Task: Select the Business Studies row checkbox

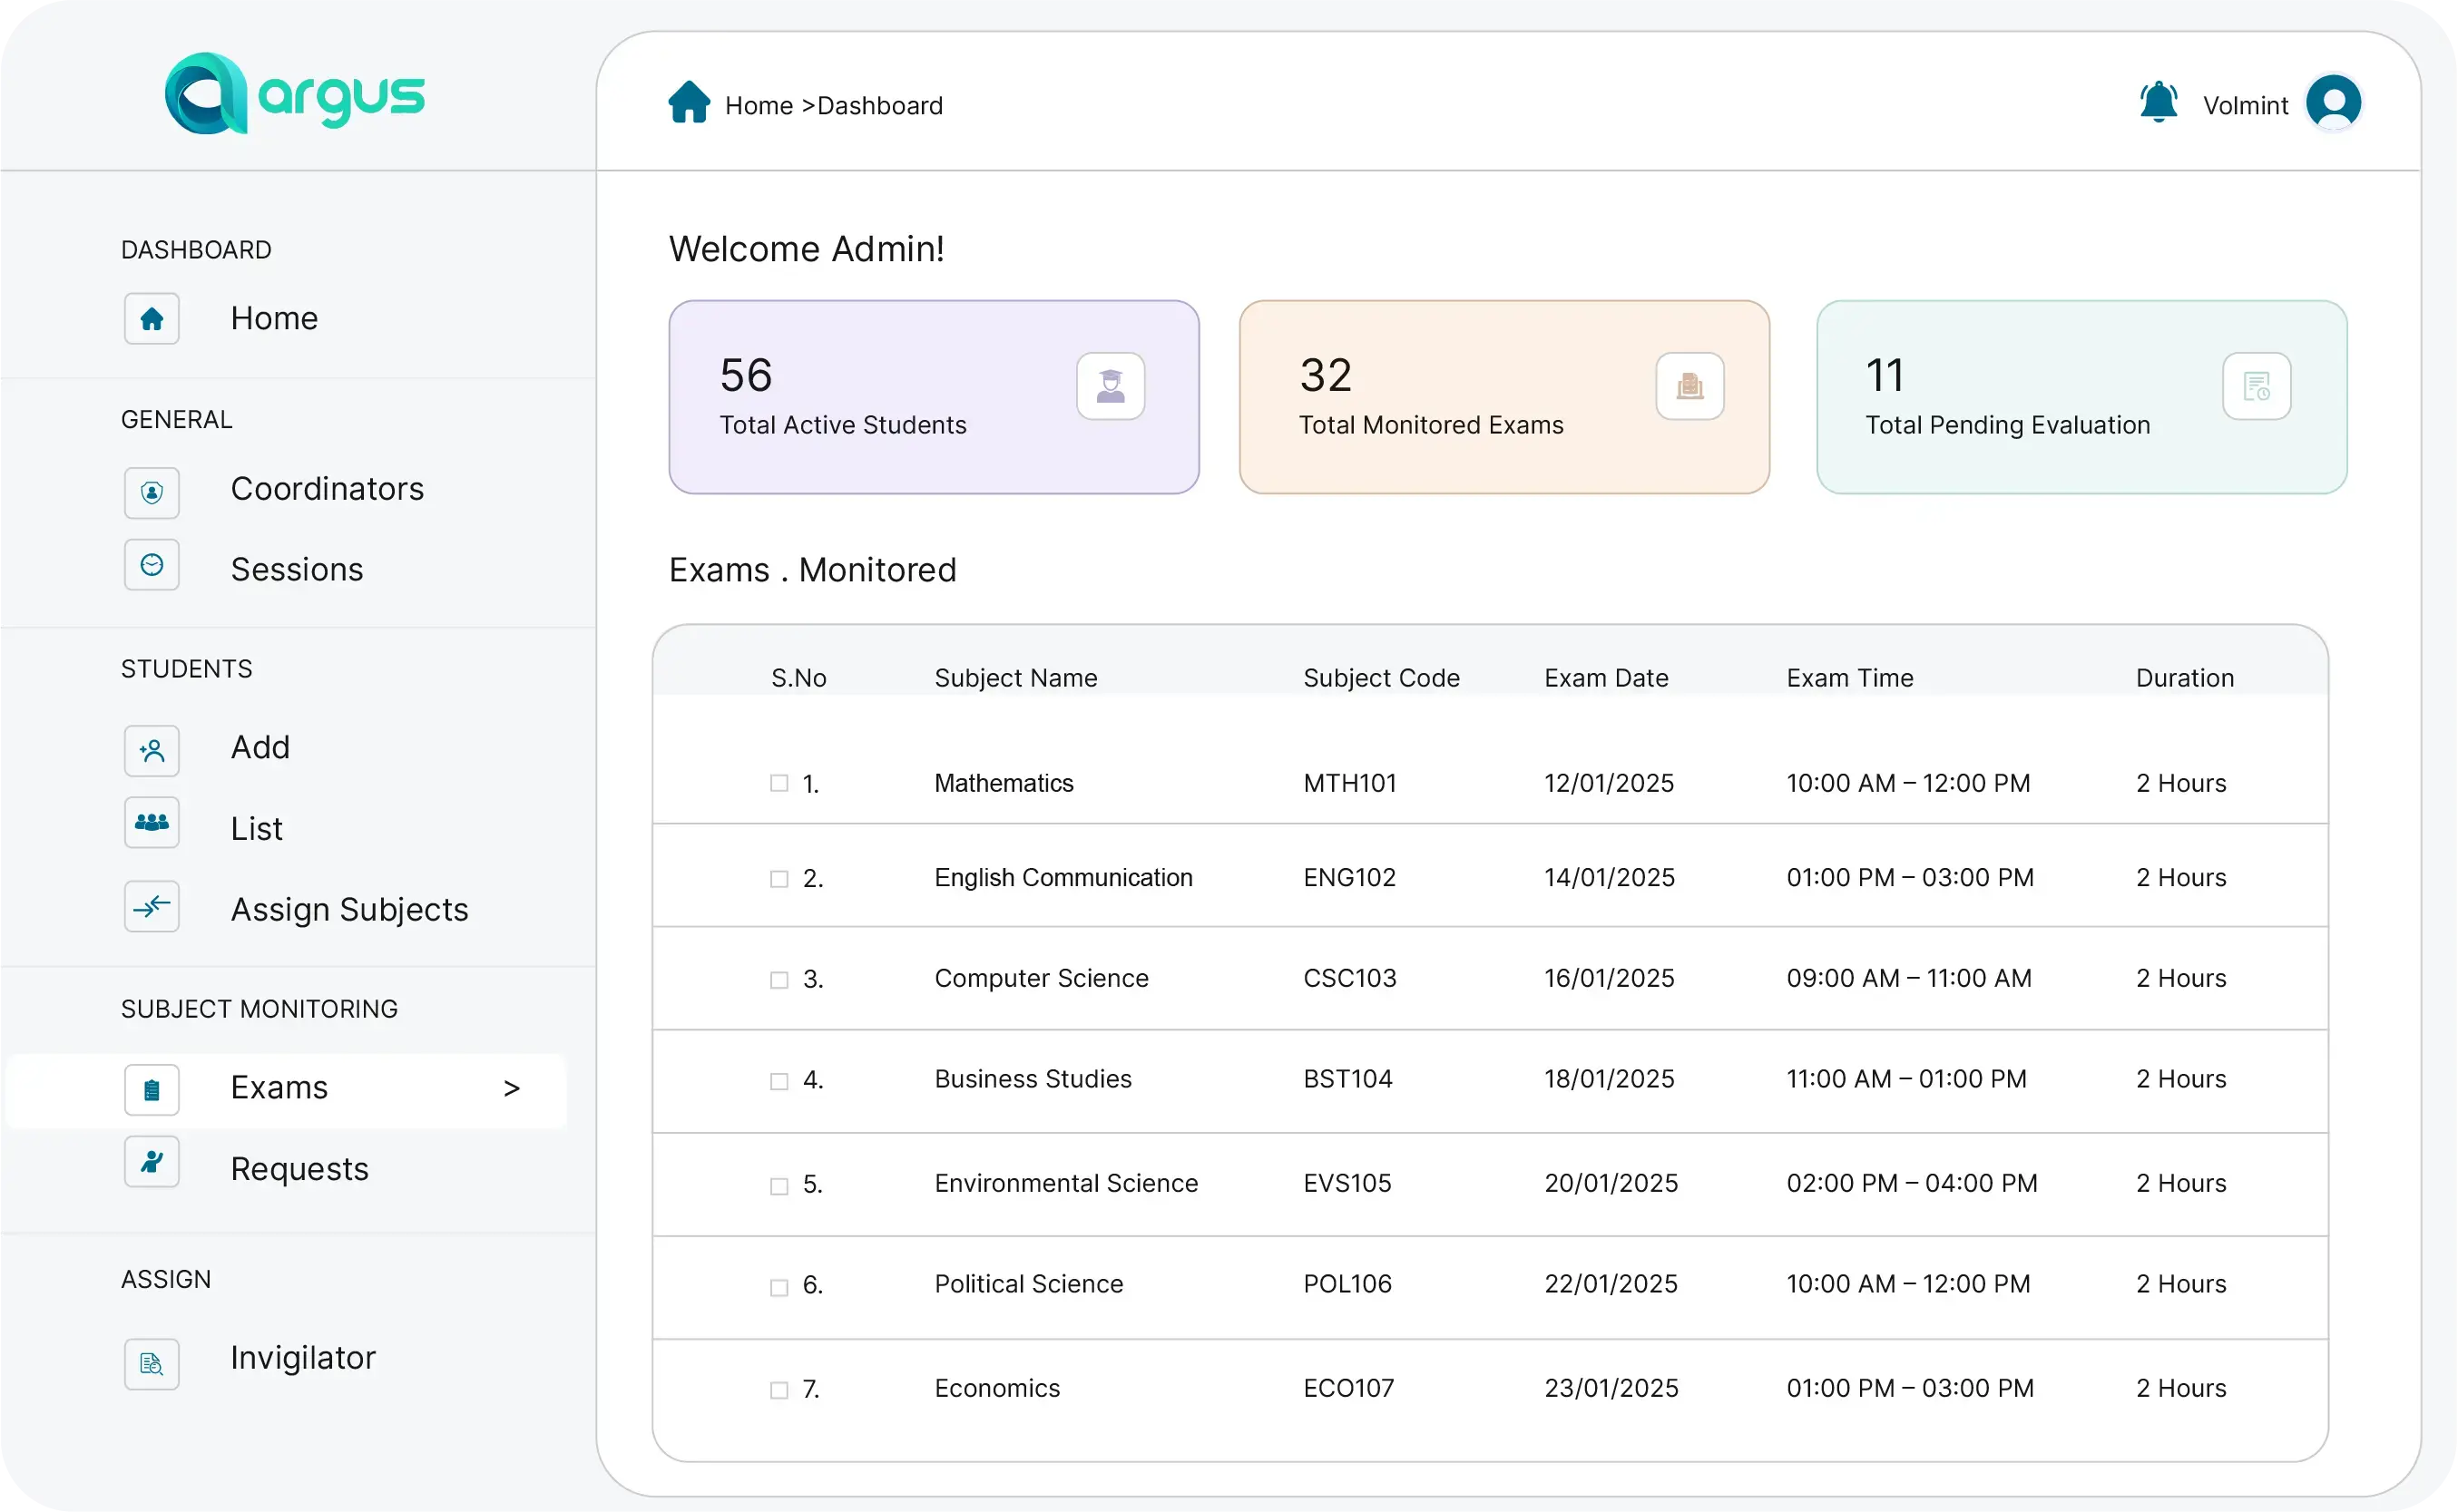Action: (779, 1081)
